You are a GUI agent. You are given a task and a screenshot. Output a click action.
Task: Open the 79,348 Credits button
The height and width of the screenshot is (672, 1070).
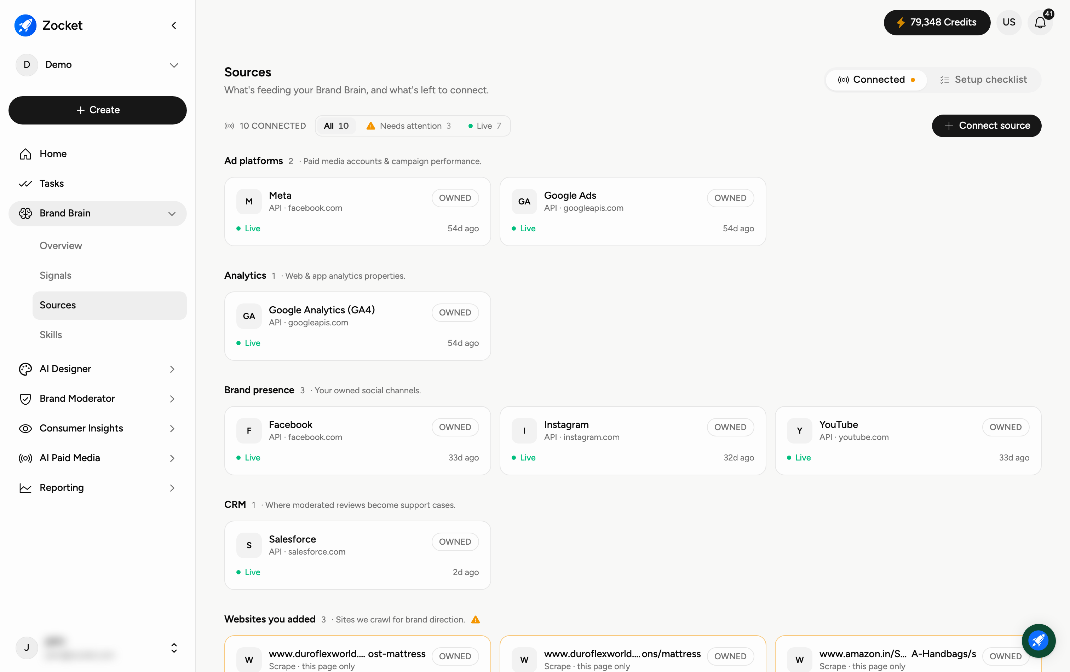pyautogui.click(x=937, y=22)
